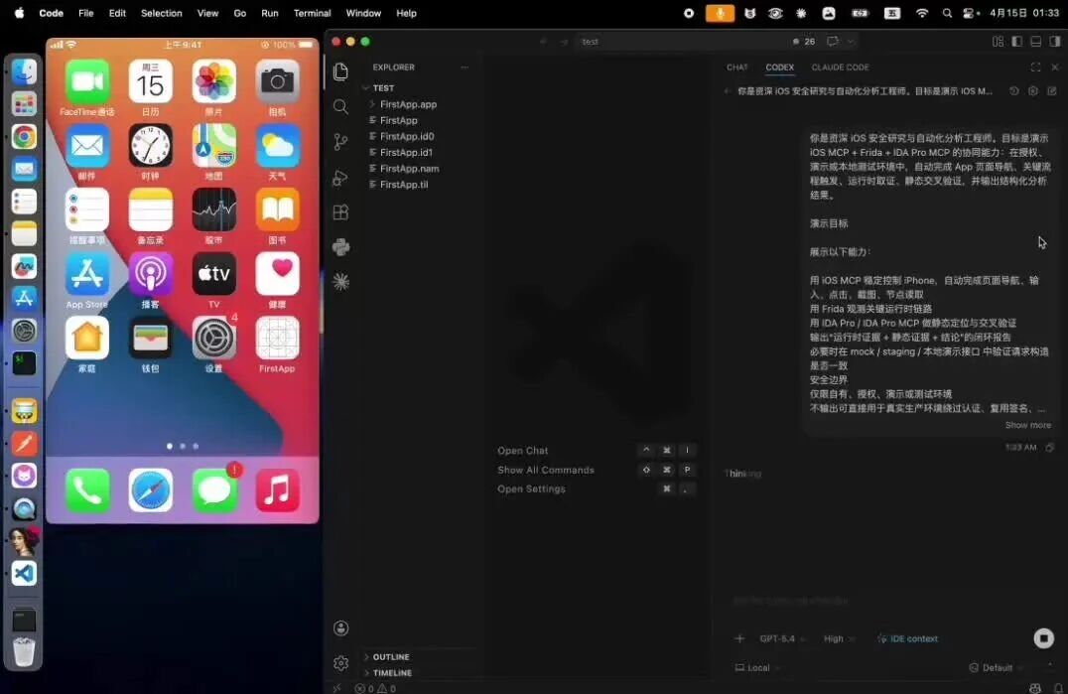This screenshot has height=694, width=1068.
Task: Open the Extensions view
Action: (x=340, y=211)
